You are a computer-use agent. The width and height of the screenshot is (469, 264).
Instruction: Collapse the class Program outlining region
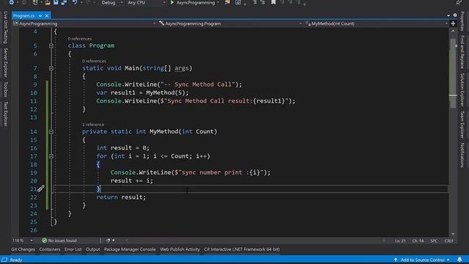[x=51, y=45]
